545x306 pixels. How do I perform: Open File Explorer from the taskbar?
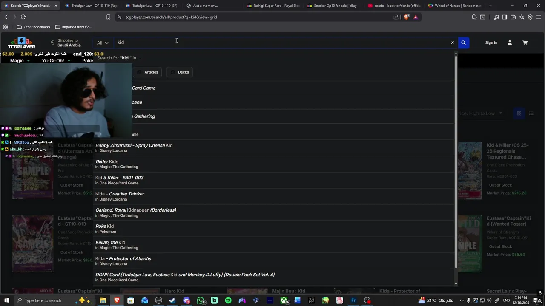(103, 300)
